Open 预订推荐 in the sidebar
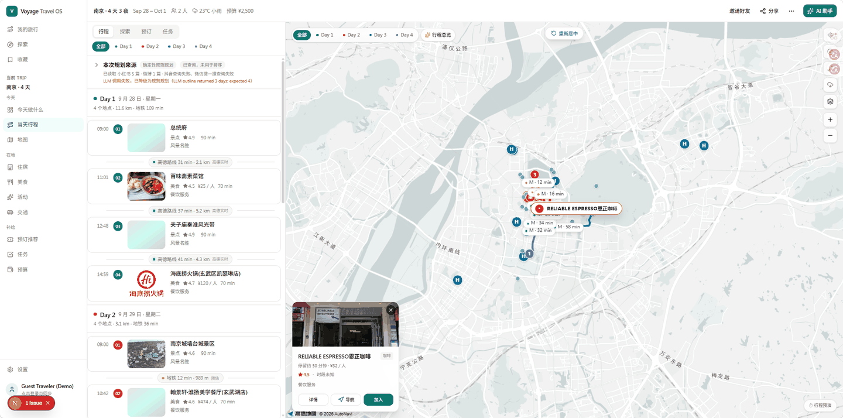This screenshot has width=843, height=418. (x=43, y=239)
